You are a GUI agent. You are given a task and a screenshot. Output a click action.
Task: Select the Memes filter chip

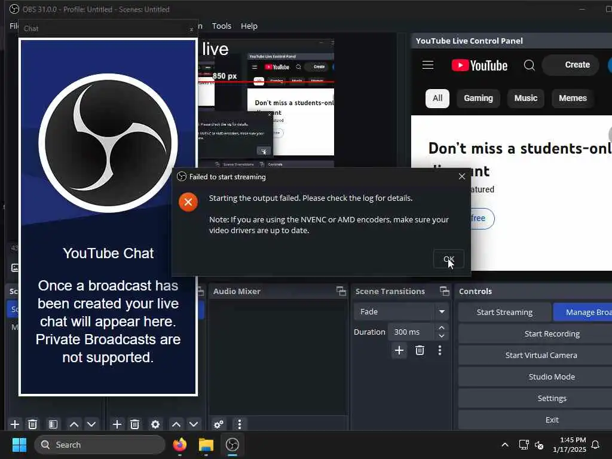[573, 98]
